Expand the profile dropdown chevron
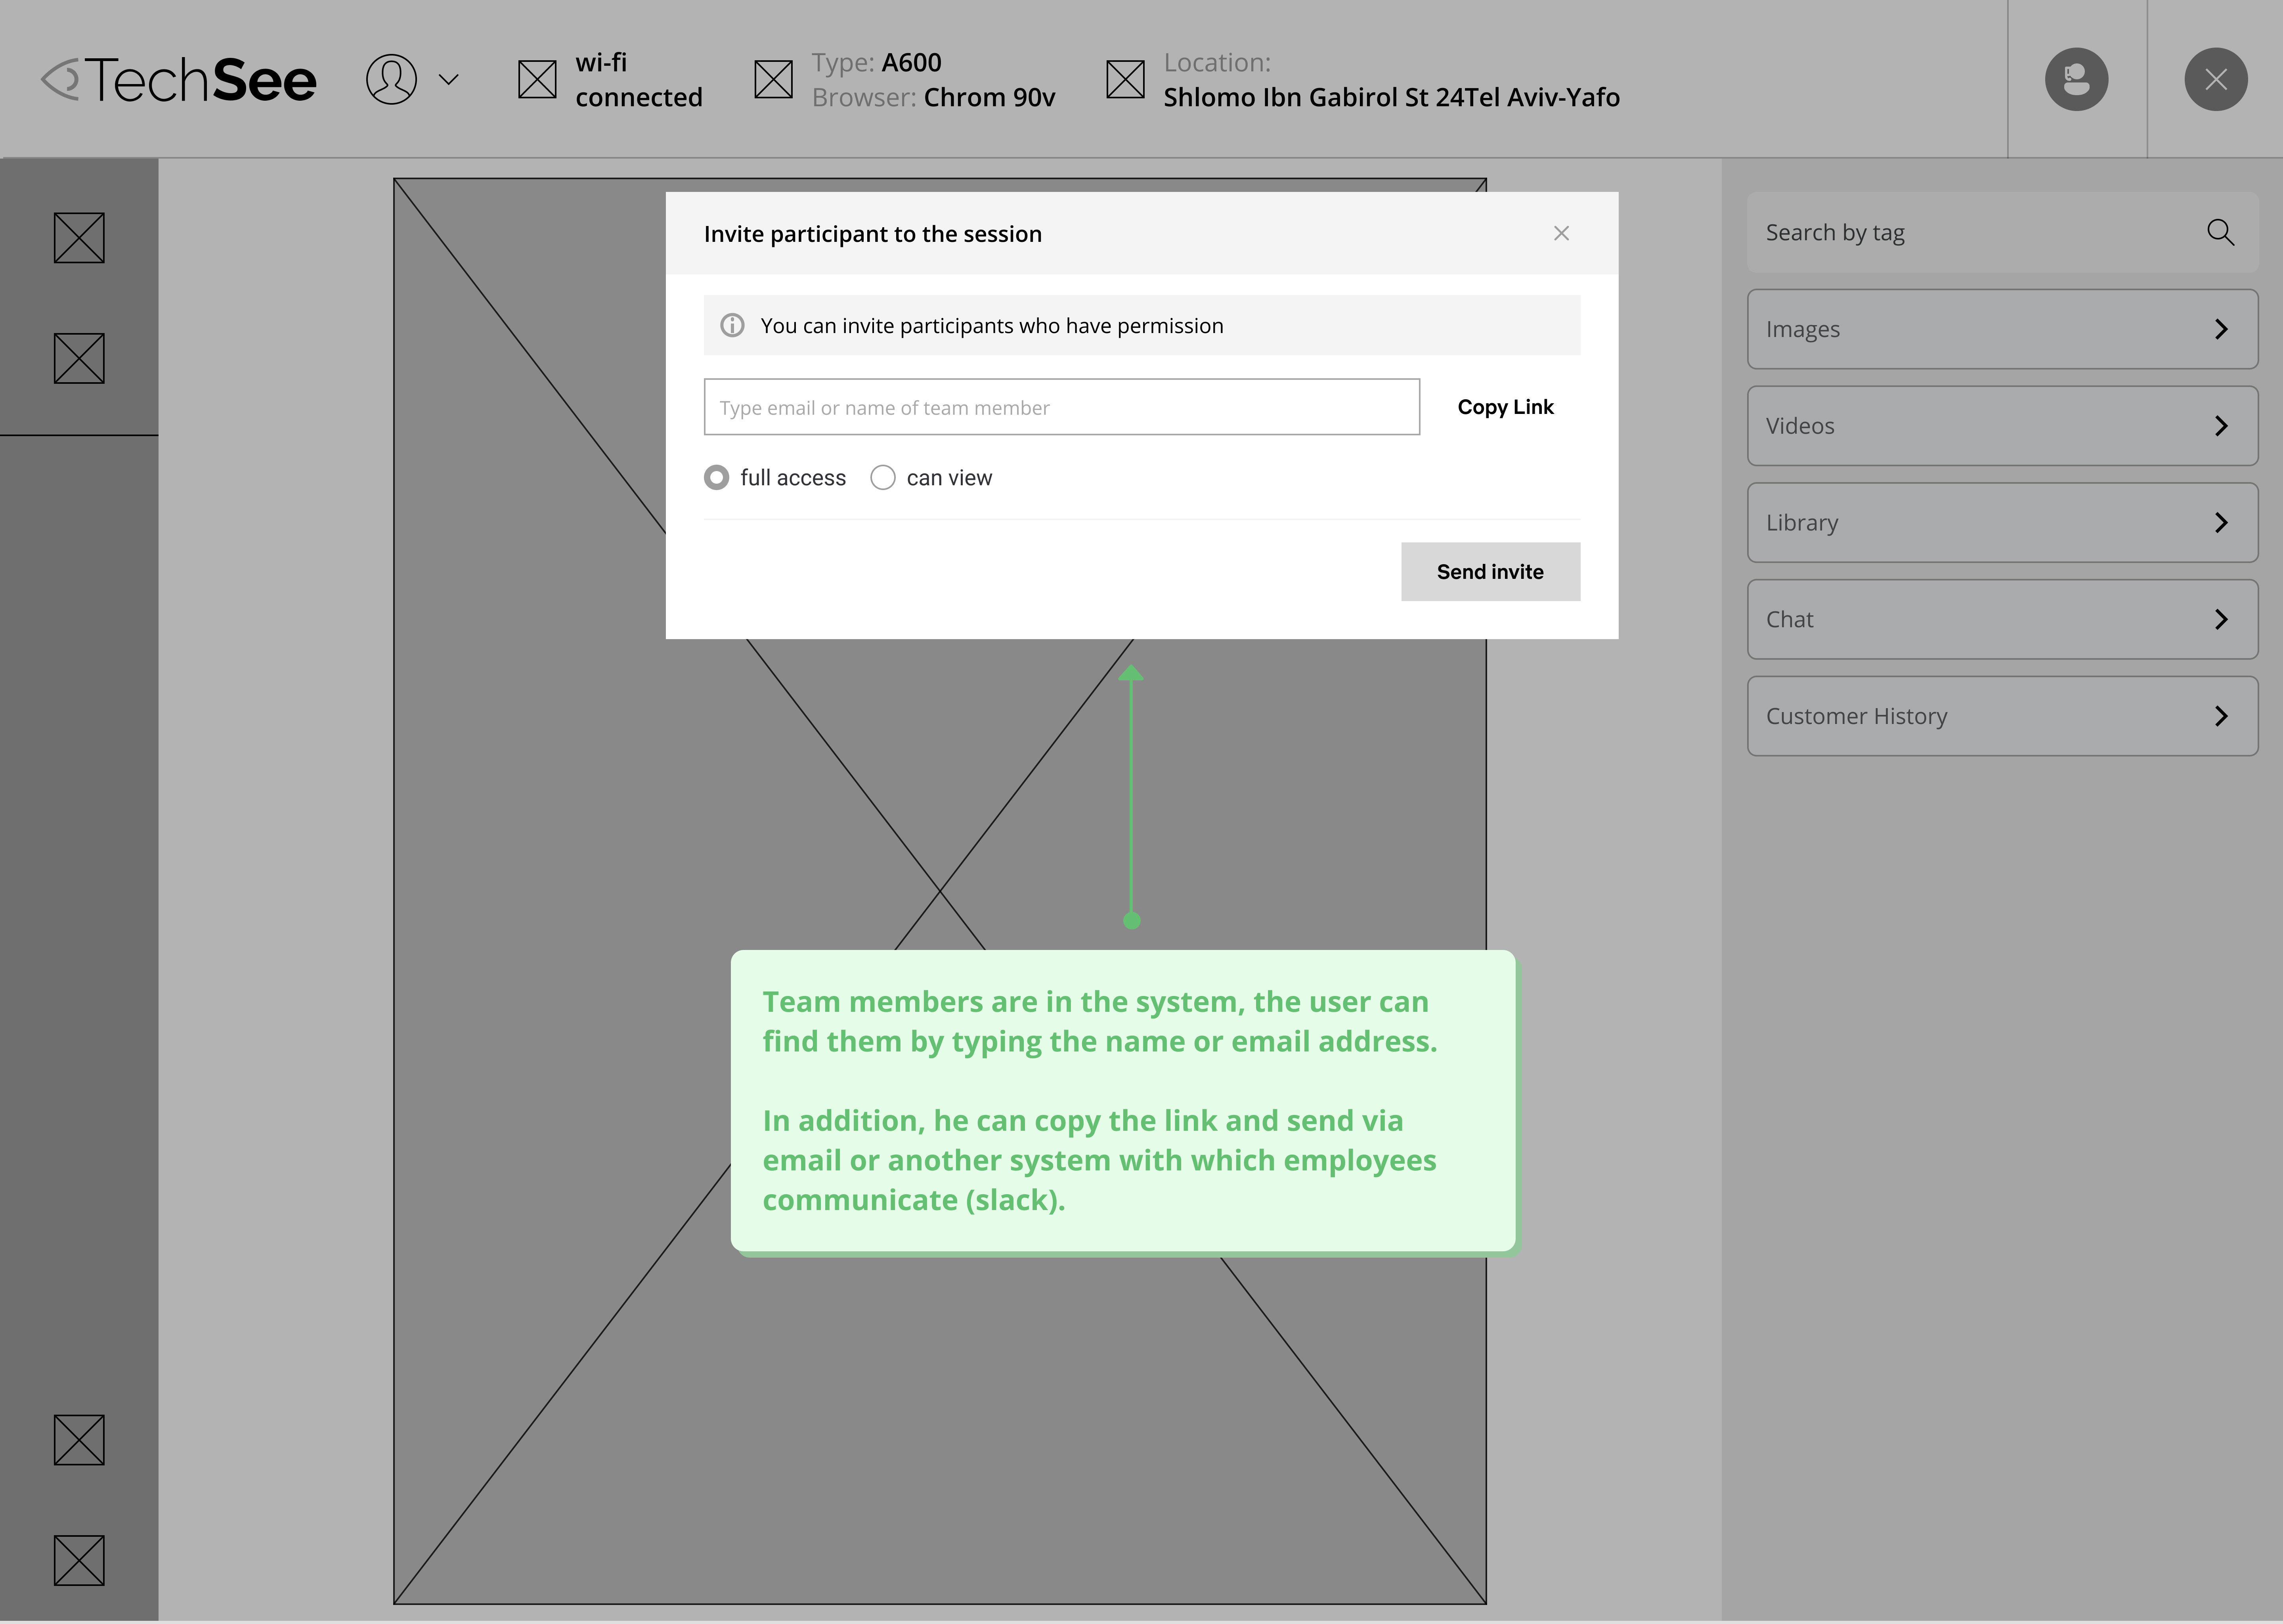This screenshot has width=2283, height=1624. click(449, 79)
